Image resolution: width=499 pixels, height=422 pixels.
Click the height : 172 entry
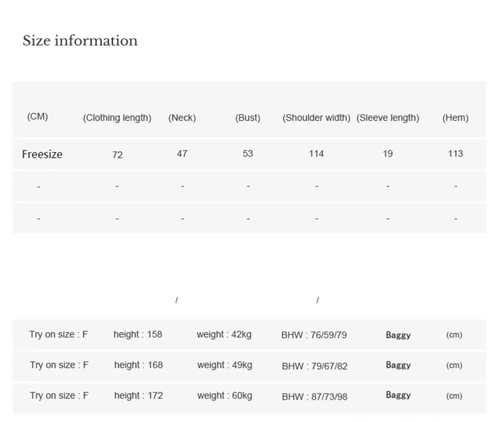click(x=138, y=395)
